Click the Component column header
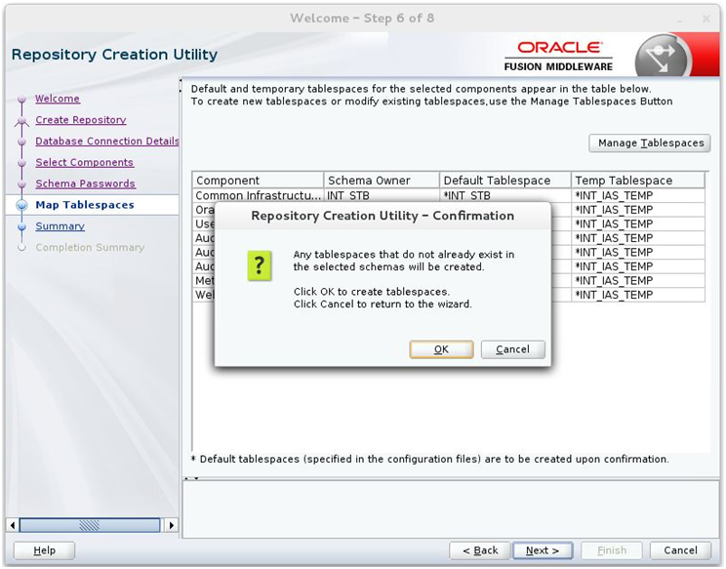Image resolution: width=726 pixels, height=569 pixels. coord(258,181)
